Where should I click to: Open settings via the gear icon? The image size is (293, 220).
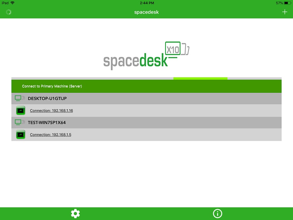pos(75,213)
